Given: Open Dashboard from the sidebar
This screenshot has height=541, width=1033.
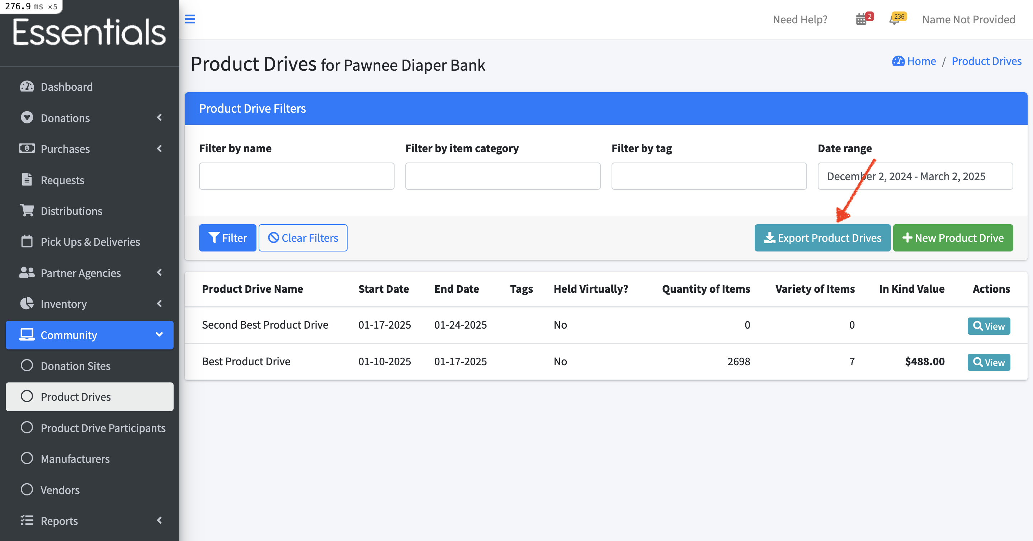Looking at the screenshot, I should point(89,86).
